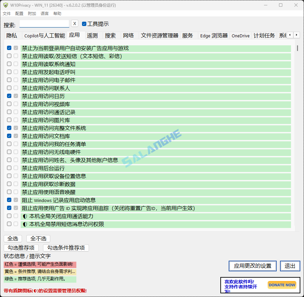
Task: Check 本机全局禁用短信消息访问权限 checkbox
Action: (9, 224)
